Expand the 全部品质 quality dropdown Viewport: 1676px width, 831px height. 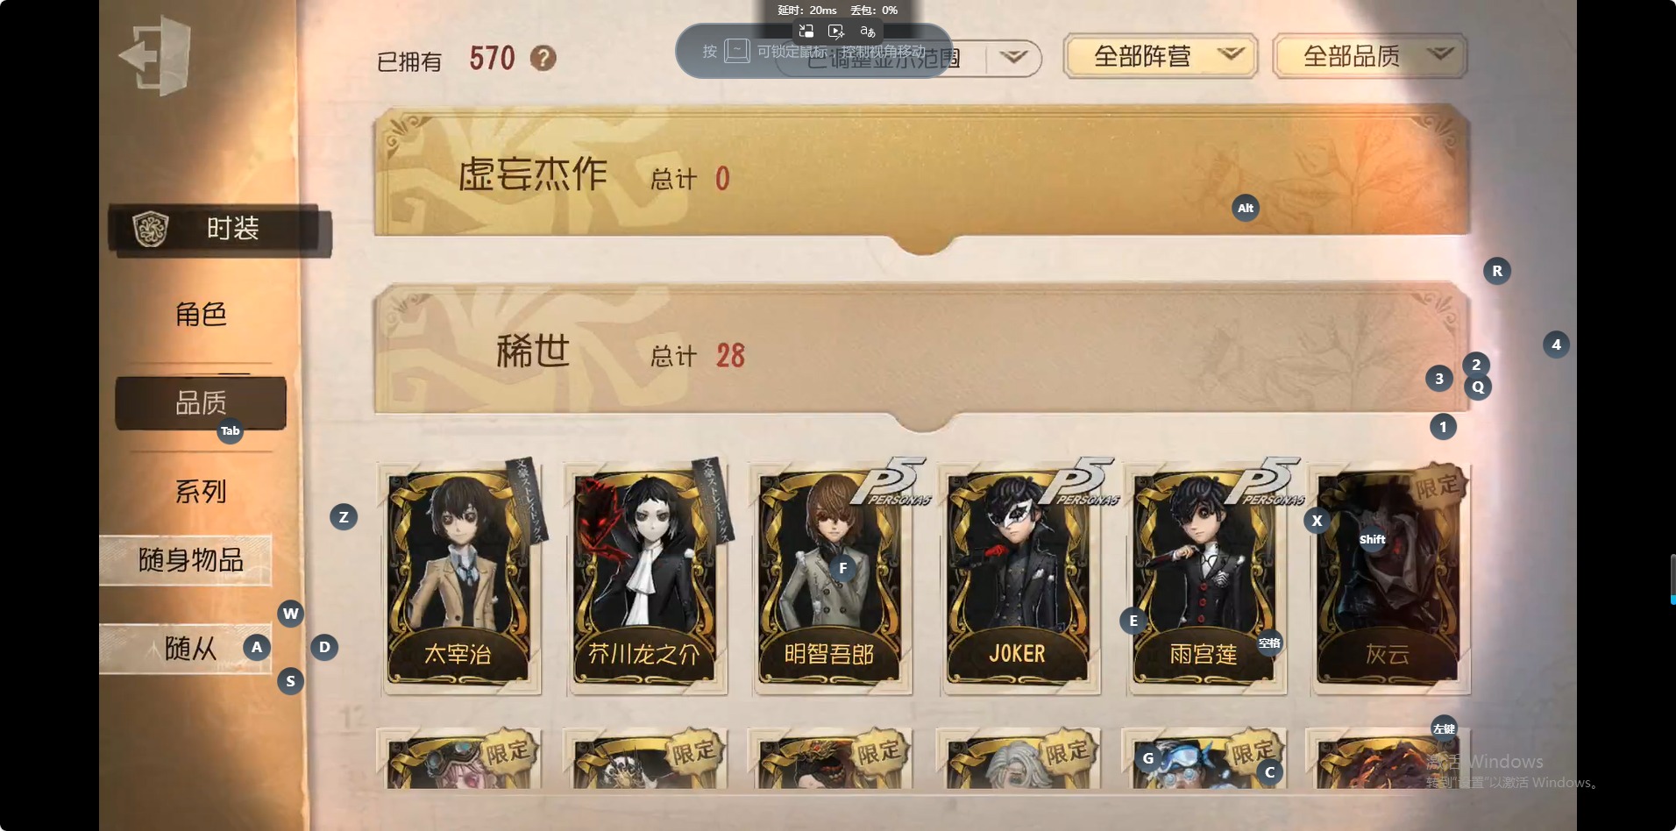1370,57
